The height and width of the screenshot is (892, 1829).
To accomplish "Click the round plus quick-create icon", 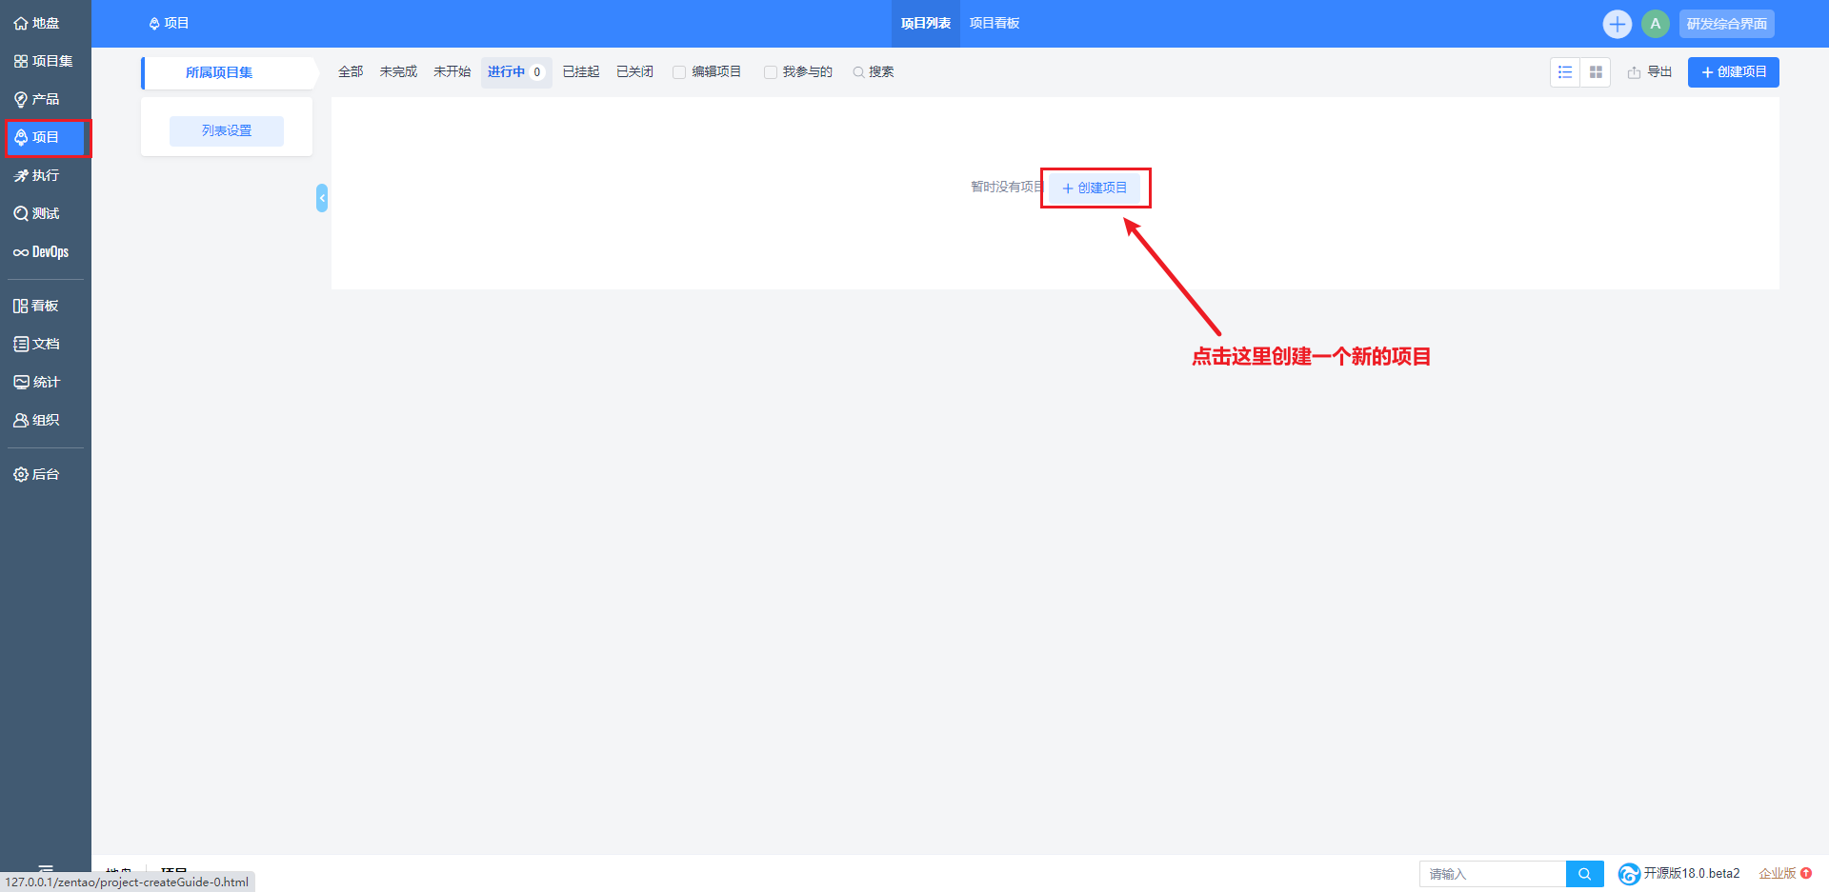I will [1617, 24].
